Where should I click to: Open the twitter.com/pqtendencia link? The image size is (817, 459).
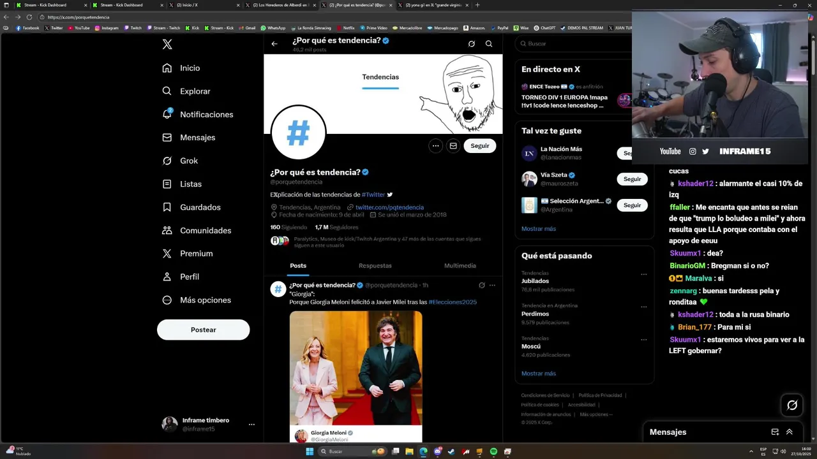tap(389, 207)
